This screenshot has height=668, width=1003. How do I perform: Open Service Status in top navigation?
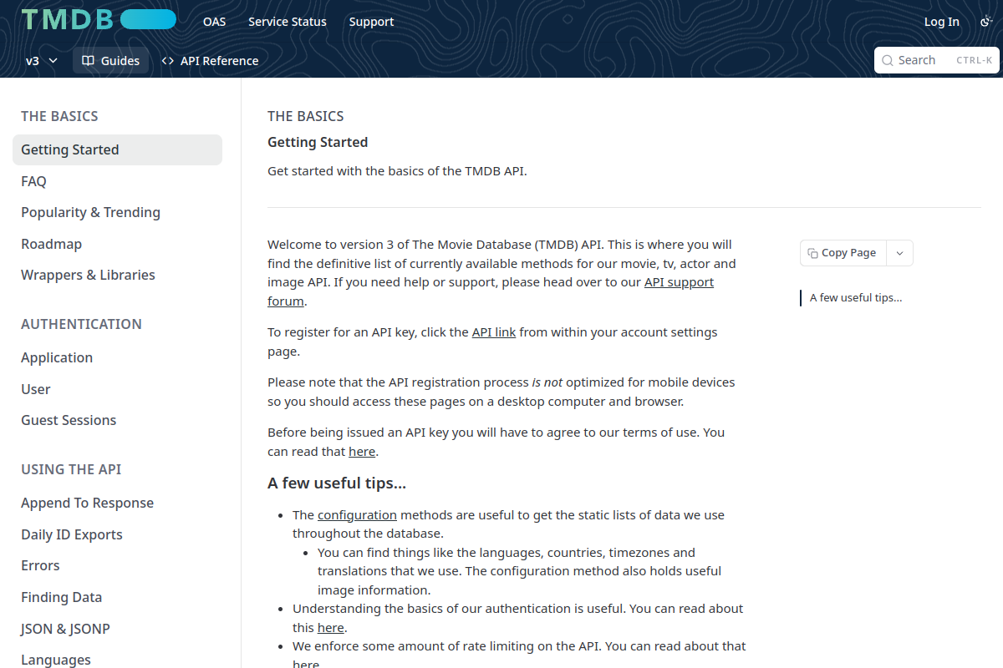288,22
